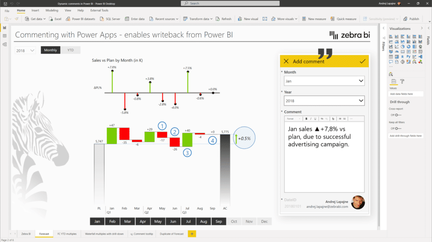Click the Format paint roller icon
The width and height of the screenshot is (432, 242).
coord(402,81)
